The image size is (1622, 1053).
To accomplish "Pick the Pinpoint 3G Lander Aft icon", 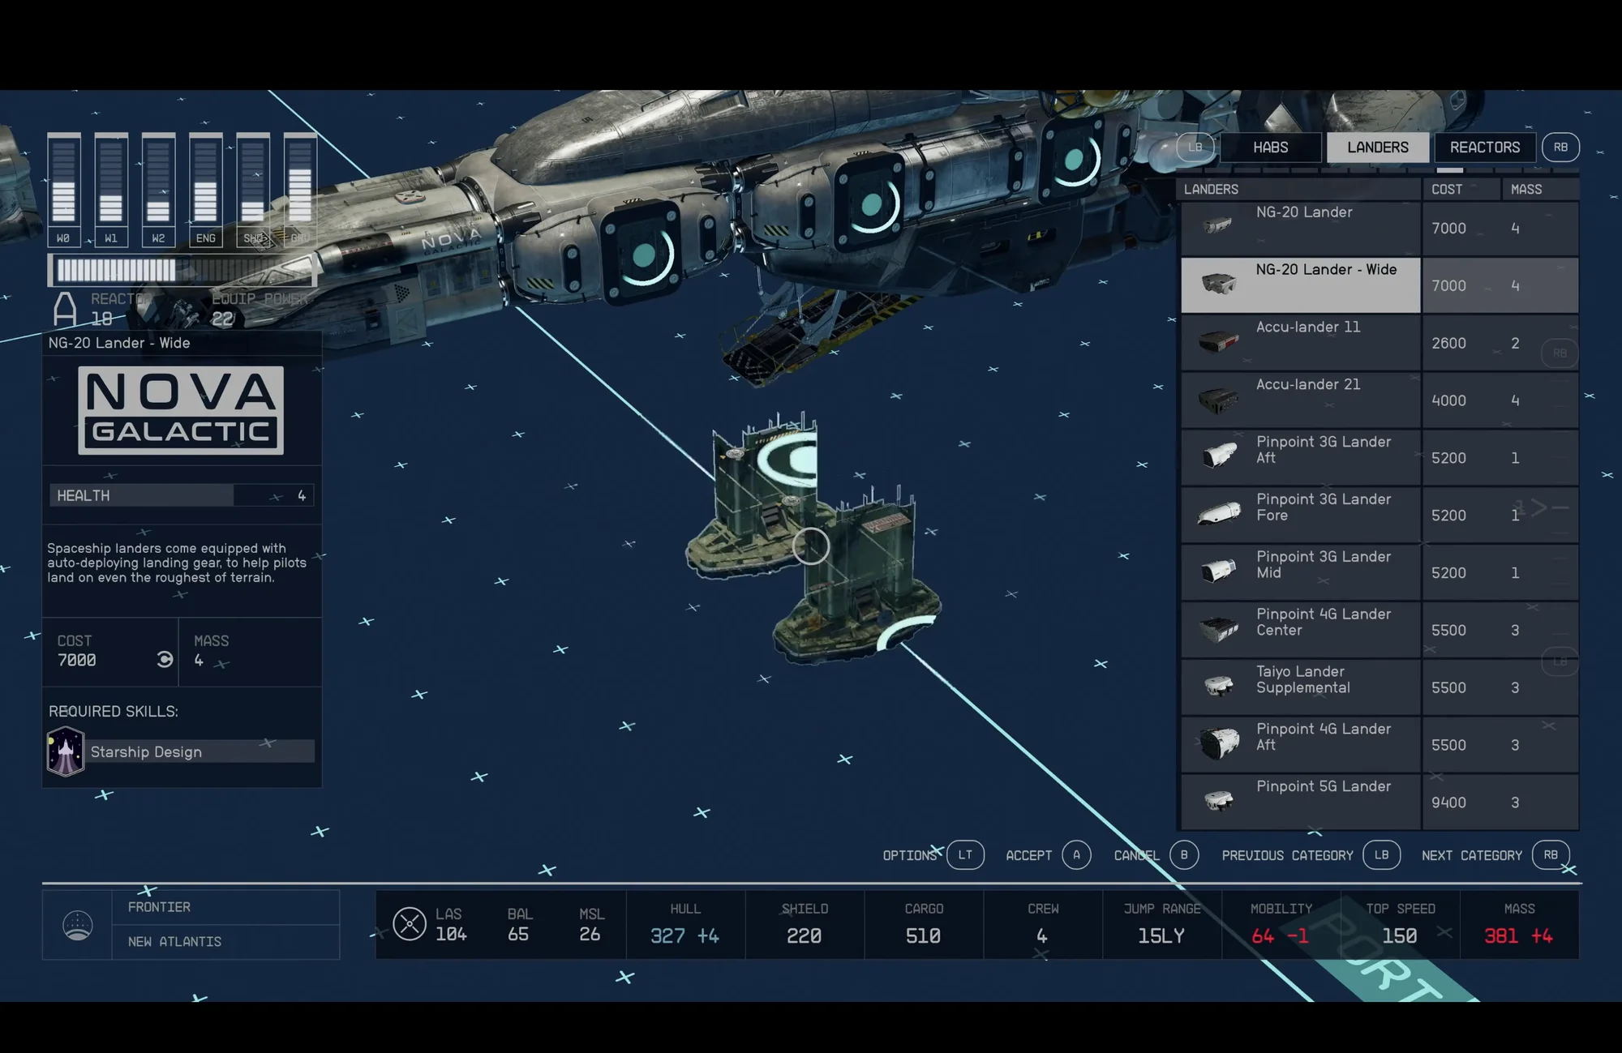I will pos(1219,456).
